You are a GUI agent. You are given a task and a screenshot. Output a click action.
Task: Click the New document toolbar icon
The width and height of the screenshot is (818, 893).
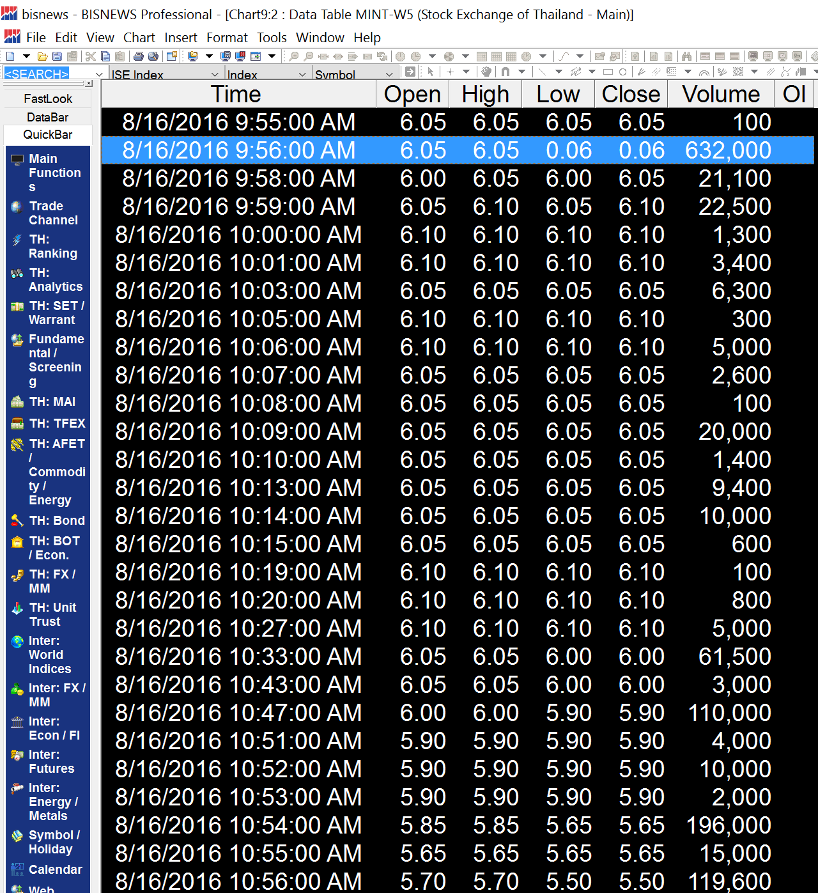[10, 56]
